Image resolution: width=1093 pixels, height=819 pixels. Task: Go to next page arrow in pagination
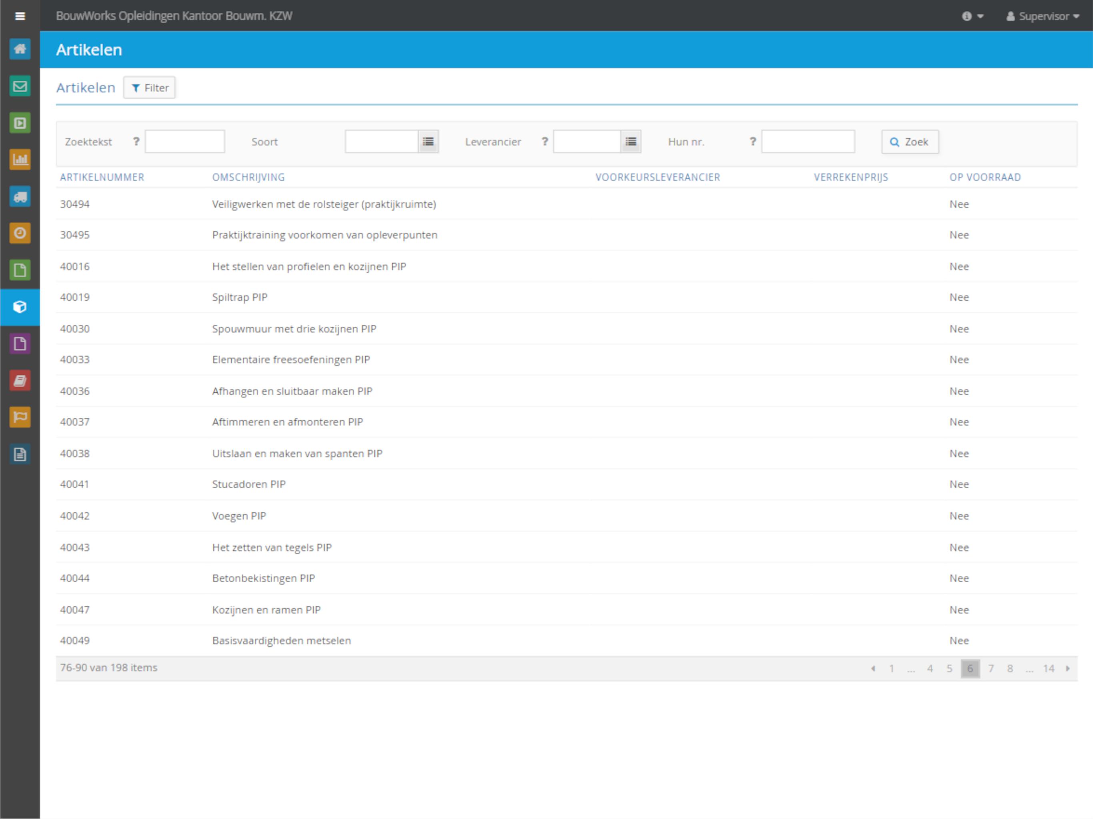coord(1068,668)
